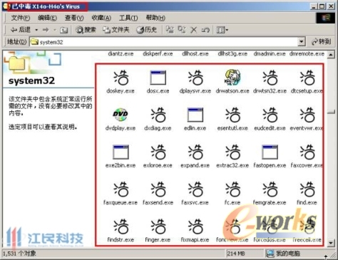Image resolution: width=338 pixels, height=260 pixels.
Task: Select the edlin.exe file icon
Action: coord(195,115)
